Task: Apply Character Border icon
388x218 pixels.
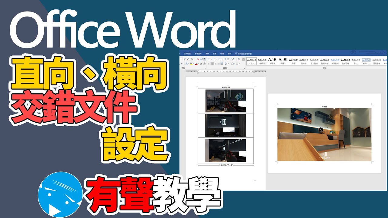Action: point(204,59)
